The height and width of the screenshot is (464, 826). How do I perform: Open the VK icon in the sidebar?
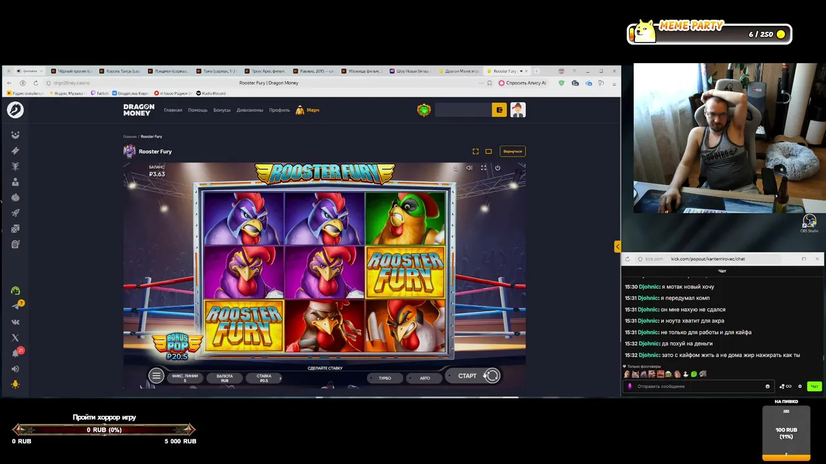click(x=15, y=322)
